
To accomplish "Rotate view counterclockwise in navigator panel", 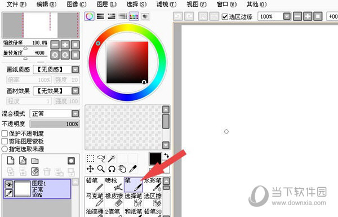I will tap(55, 55).
